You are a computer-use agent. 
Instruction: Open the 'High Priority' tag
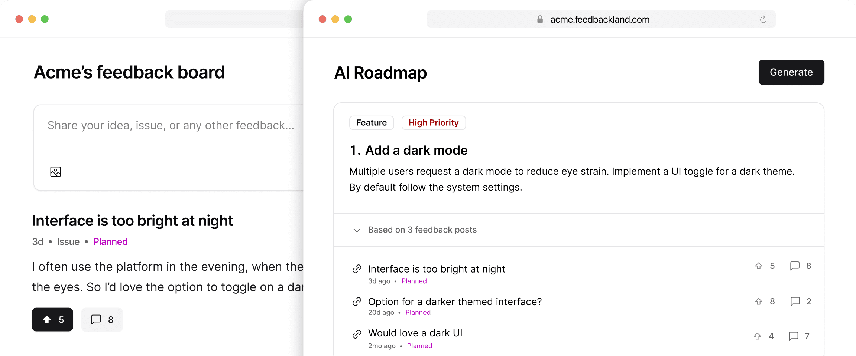tap(433, 122)
